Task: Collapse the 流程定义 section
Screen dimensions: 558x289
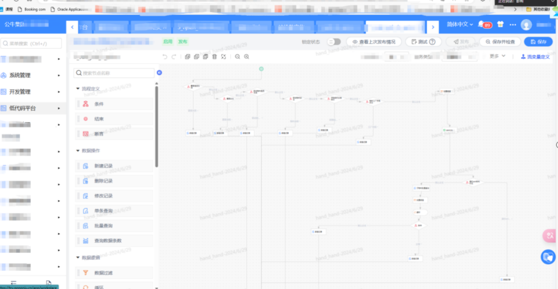Action: click(x=78, y=89)
